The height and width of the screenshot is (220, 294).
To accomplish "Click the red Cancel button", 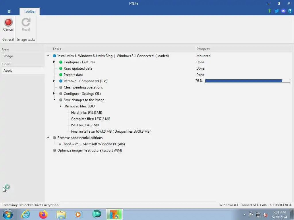I will click(8, 25).
